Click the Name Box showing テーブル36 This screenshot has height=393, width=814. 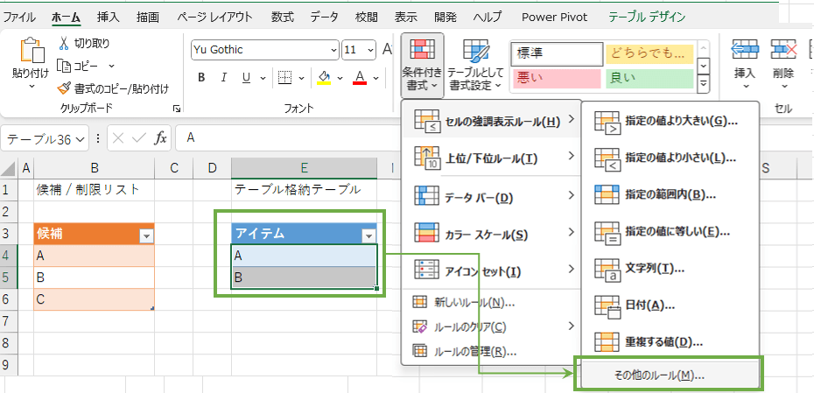[x=46, y=139]
